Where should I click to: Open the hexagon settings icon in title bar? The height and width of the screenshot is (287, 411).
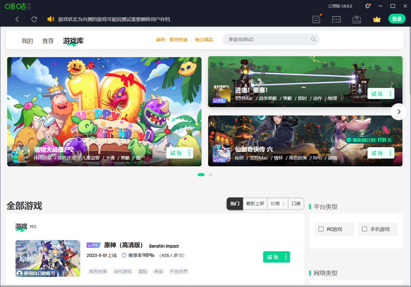coord(368,6)
